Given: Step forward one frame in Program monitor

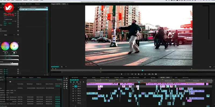Looking at the screenshot, I should click(142, 74).
